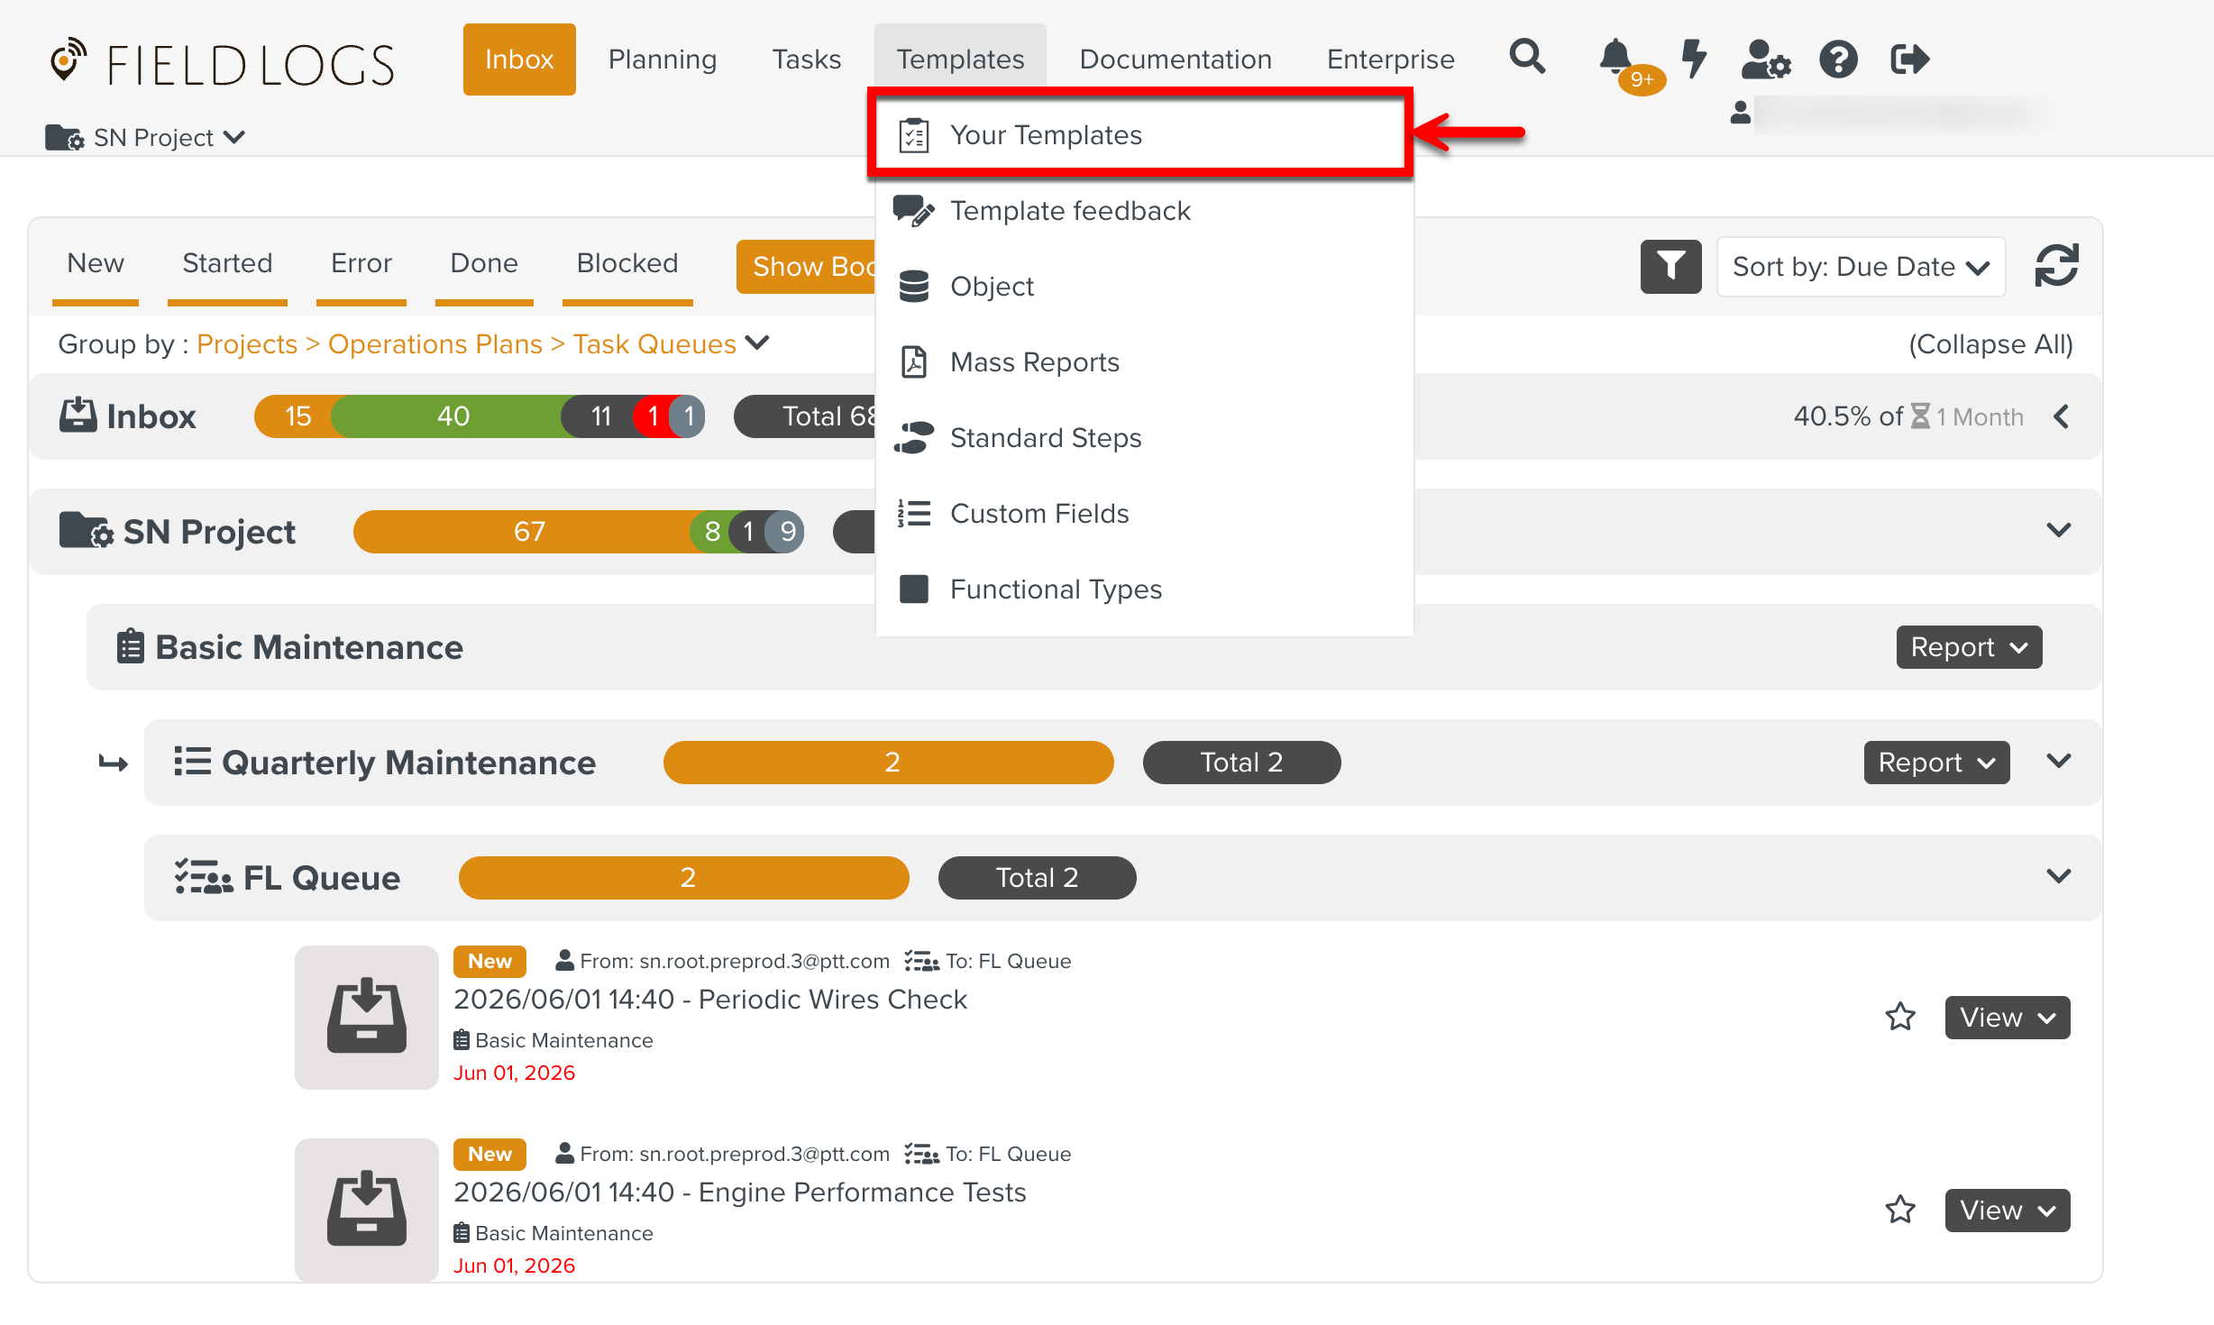The height and width of the screenshot is (1325, 2214).
Task: Click the FL Queue task queue icon
Action: tap(203, 877)
